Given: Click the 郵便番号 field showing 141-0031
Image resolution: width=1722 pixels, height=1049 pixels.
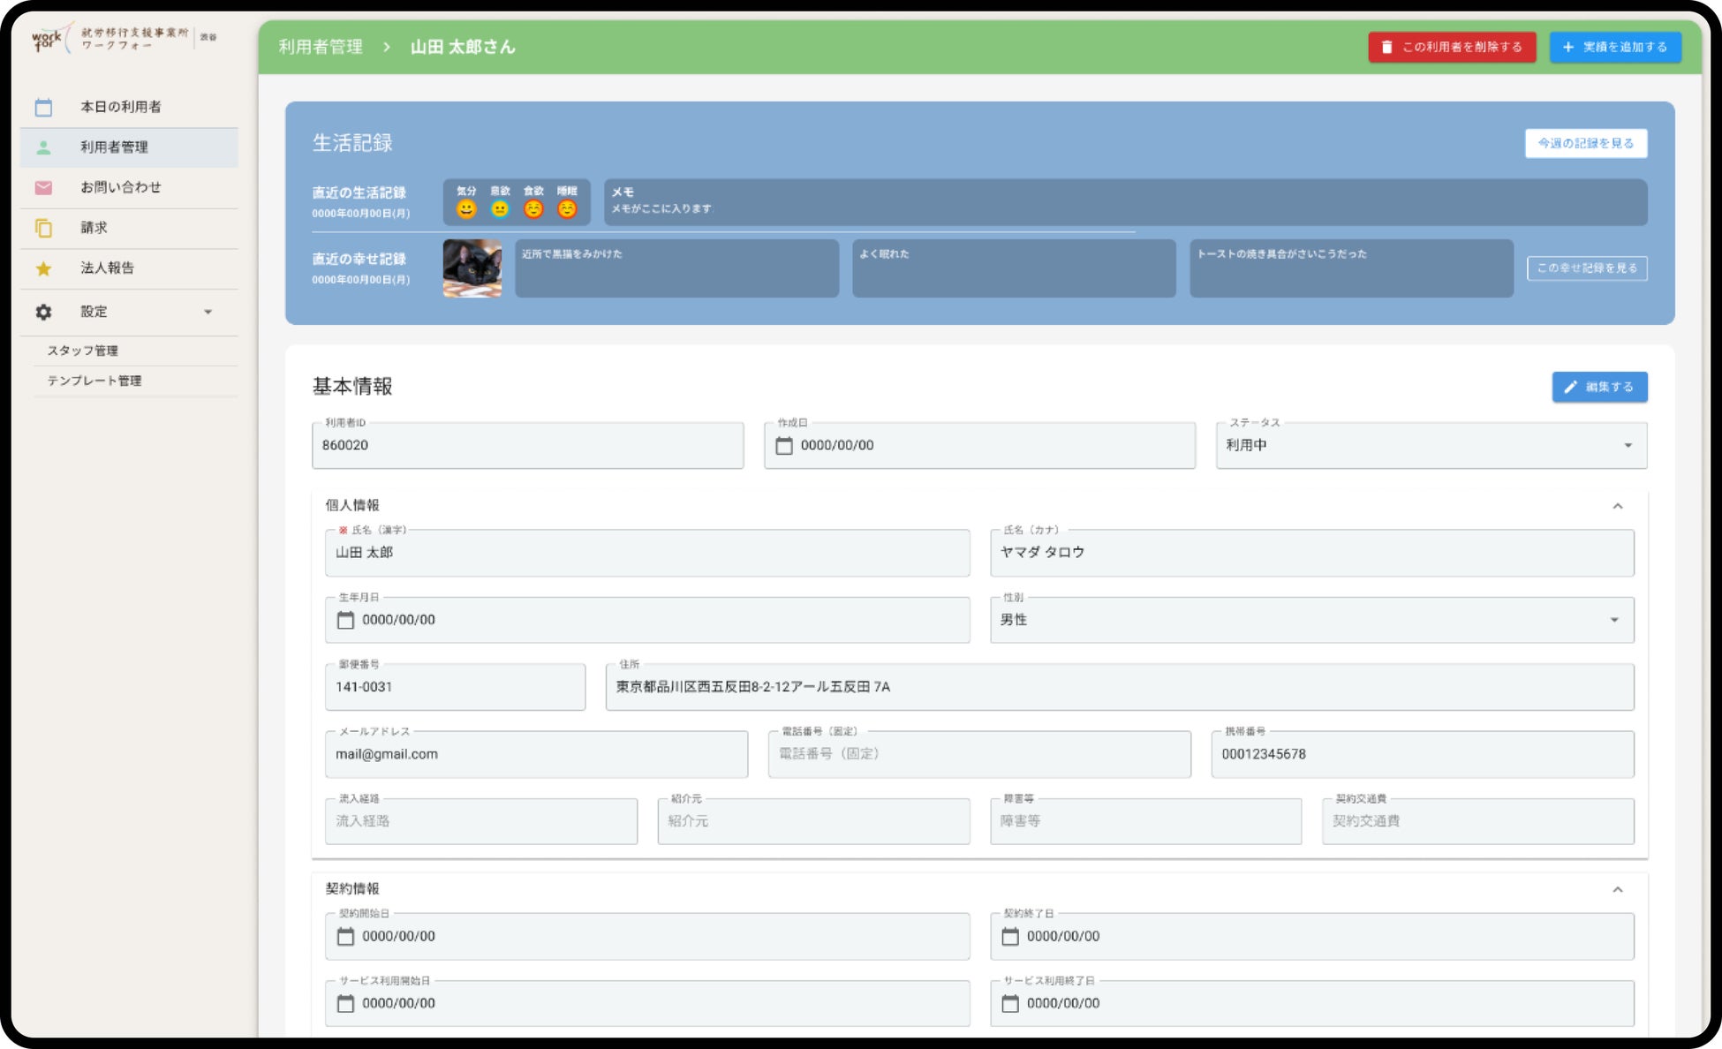Looking at the screenshot, I should pos(455,687).
